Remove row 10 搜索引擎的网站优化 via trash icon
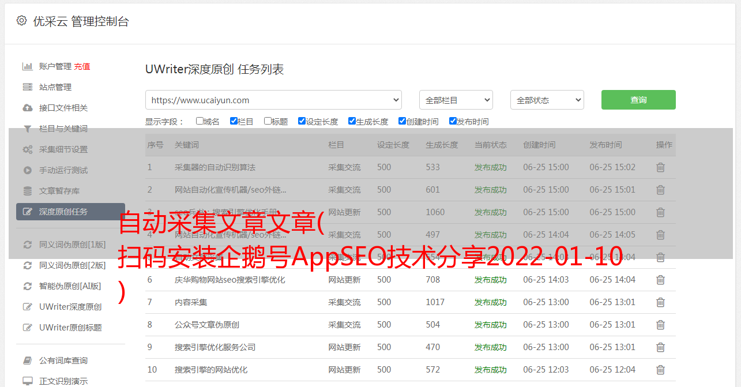Image resolution: width=741 pixels, height=387 pixels. (x=660, y=370)
